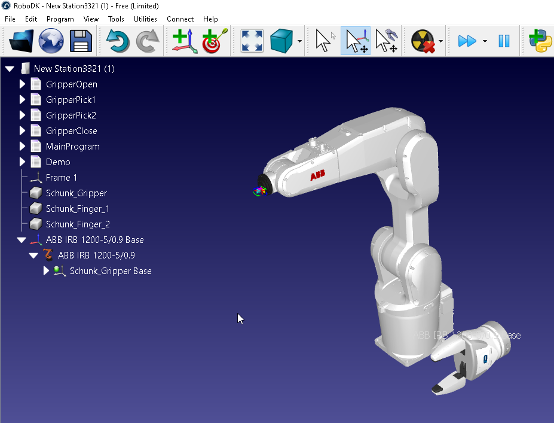Select Schunk_Gripper object item
554x423 pixels.
(76, 193)
